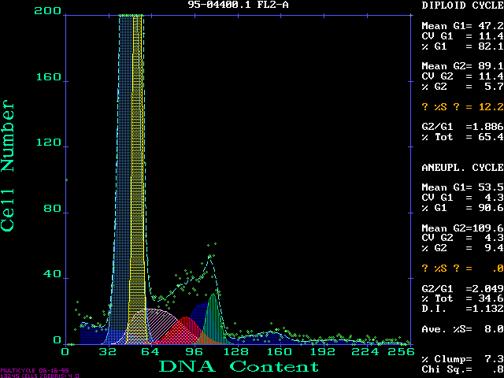504x378 pixels.
Task: Click the red hatched S-phase curve
Action: (x=186, y=332)
